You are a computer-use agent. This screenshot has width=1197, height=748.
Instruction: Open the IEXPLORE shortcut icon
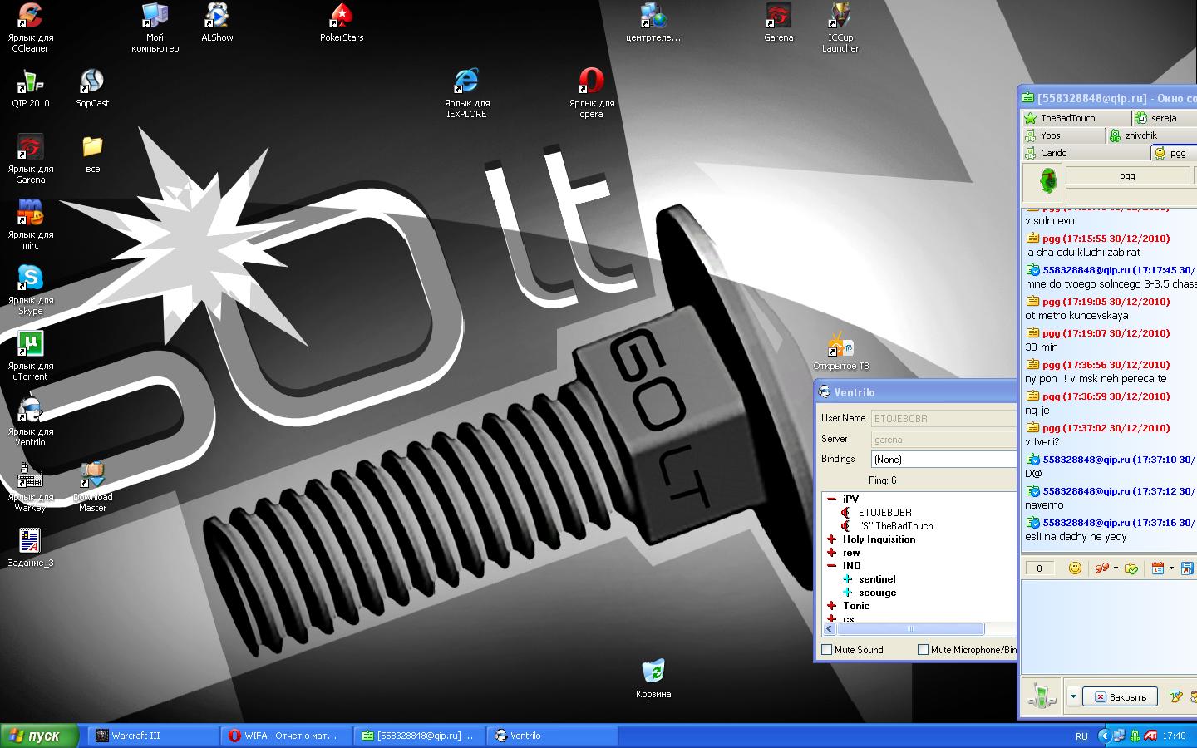tap(466, 93)
